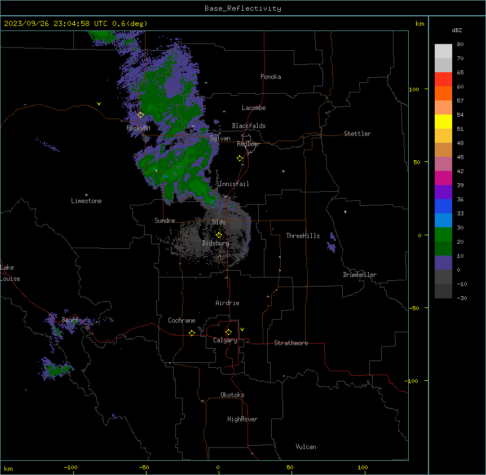Click the Olds town label
The width and height of the screenshot is (486, 475).
click(219, 222)
